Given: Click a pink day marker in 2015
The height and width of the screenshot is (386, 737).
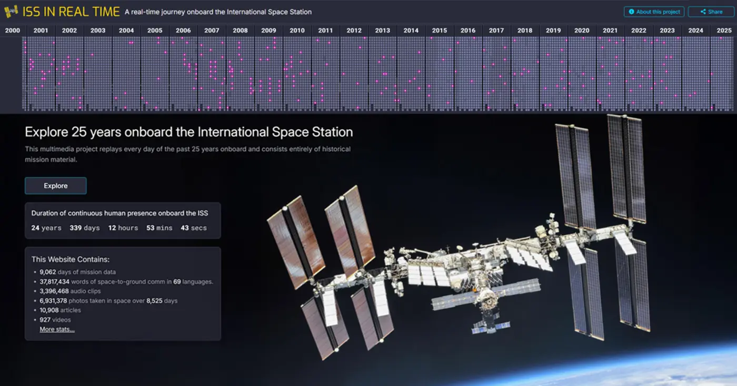Looking at the screenshot, I should pyautogui.click(x=443, y=59).
